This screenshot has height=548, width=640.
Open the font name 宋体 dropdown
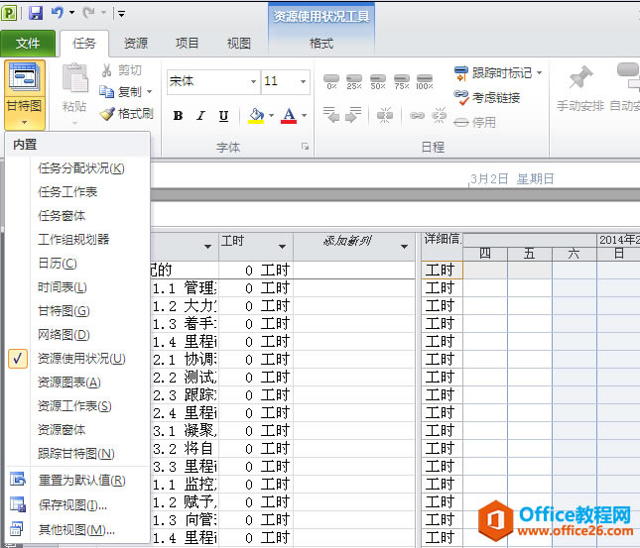pos(254,81)
